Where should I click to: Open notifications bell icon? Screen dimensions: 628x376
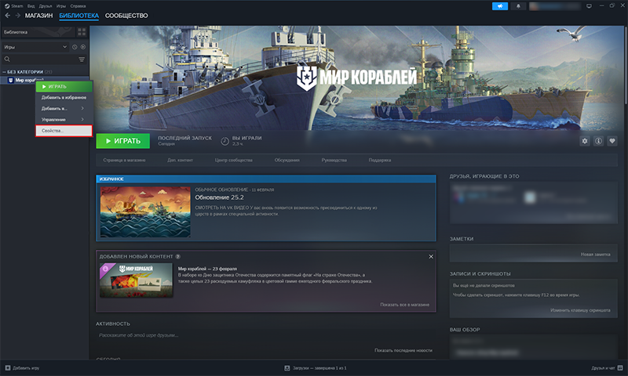click(518, 6)
